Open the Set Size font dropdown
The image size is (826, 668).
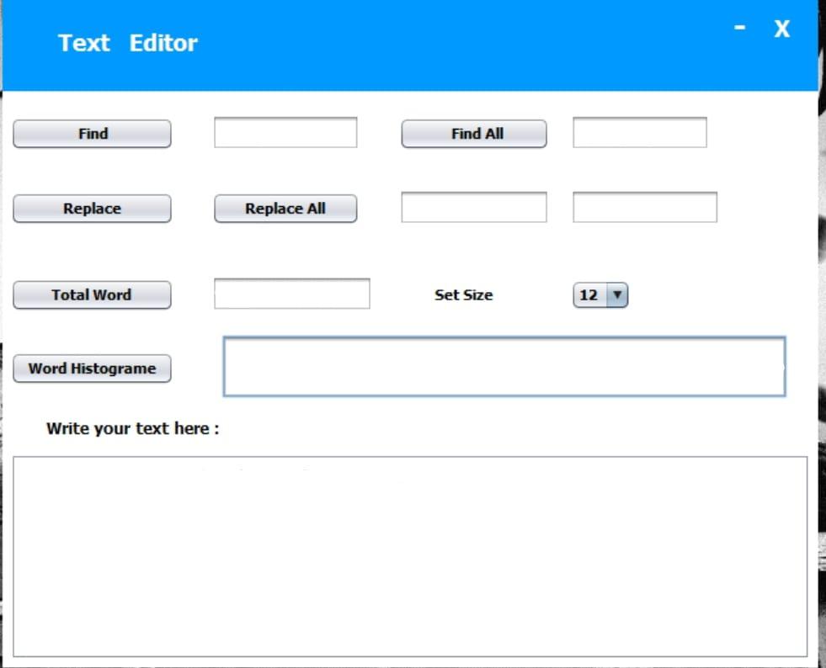coord(600,294)
